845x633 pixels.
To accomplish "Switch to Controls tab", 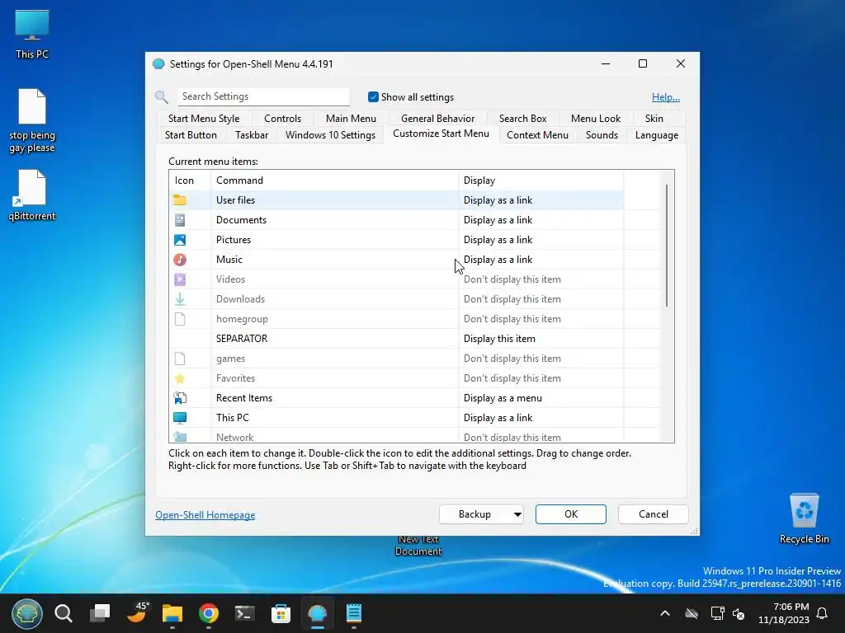I will (x=282, y=119).
